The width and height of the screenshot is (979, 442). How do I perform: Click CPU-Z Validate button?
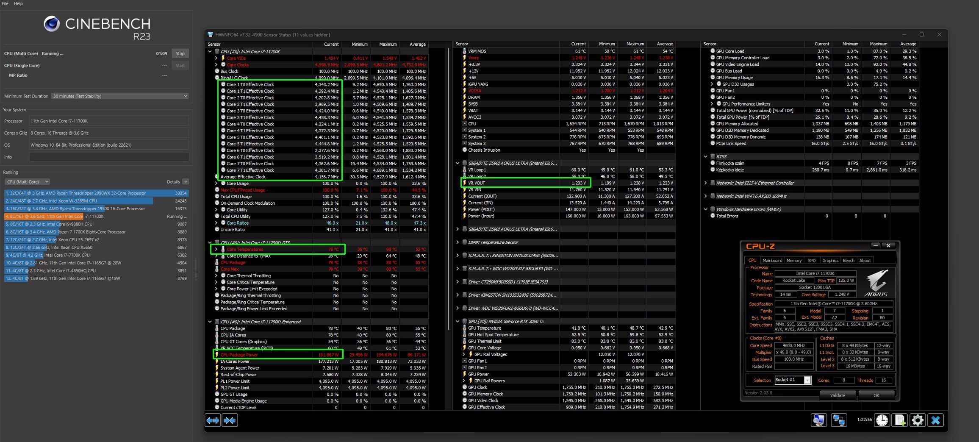[837, 395]
